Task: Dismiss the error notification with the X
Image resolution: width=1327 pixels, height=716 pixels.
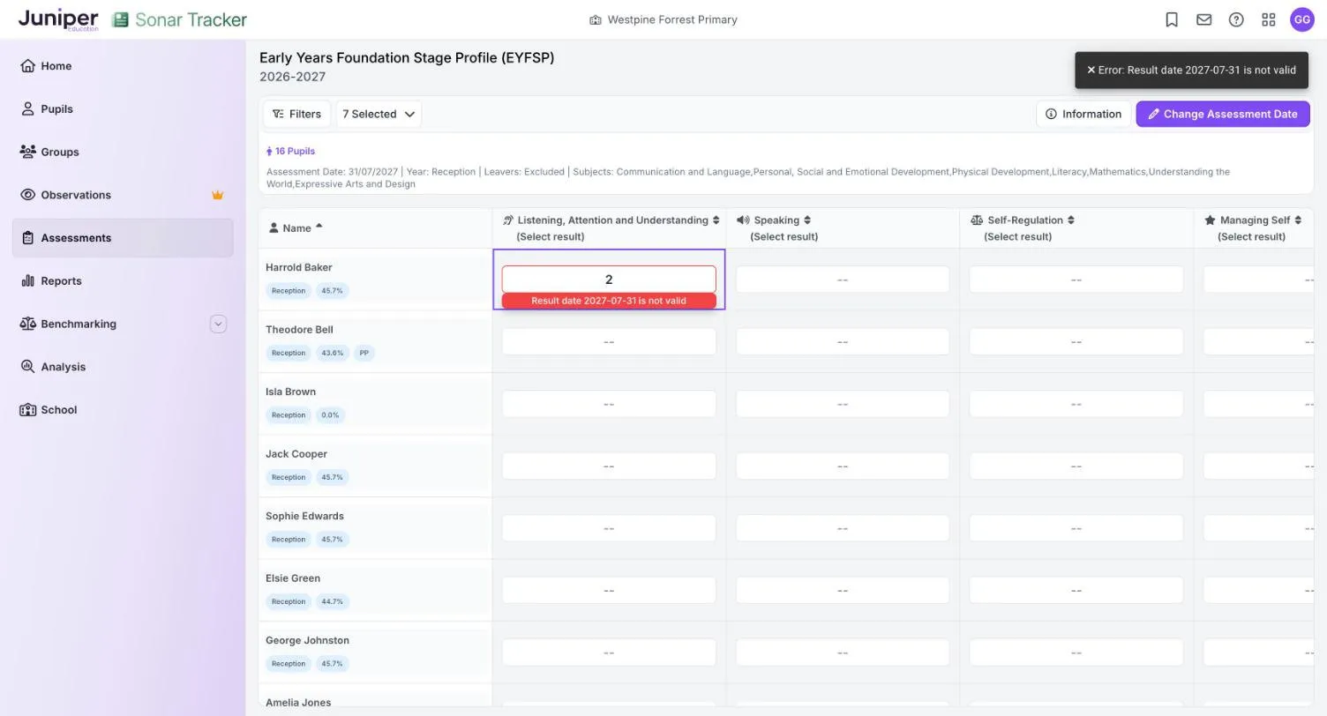Action: click(1091, 70)
